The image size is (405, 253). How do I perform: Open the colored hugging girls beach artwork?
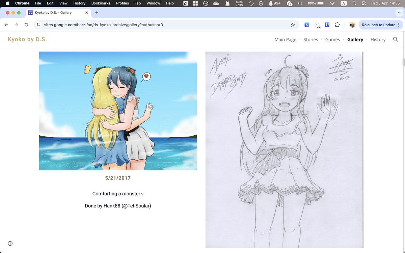pos(118,111)
